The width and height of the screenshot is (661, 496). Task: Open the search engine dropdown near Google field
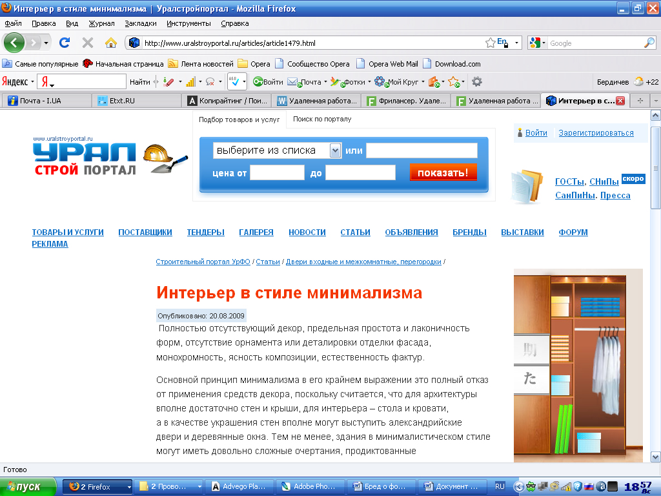(544, 43)
